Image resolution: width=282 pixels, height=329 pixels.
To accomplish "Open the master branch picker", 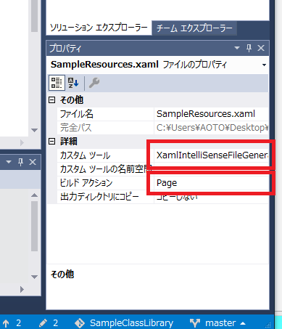I will (x=217, y=323).
